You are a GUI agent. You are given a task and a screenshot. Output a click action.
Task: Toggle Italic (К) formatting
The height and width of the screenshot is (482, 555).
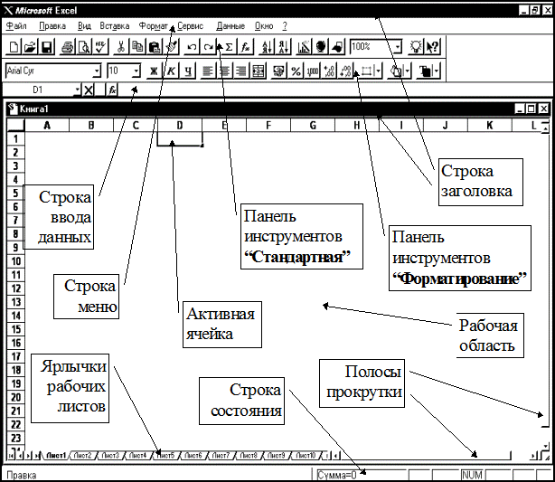[x=171, y=71]
